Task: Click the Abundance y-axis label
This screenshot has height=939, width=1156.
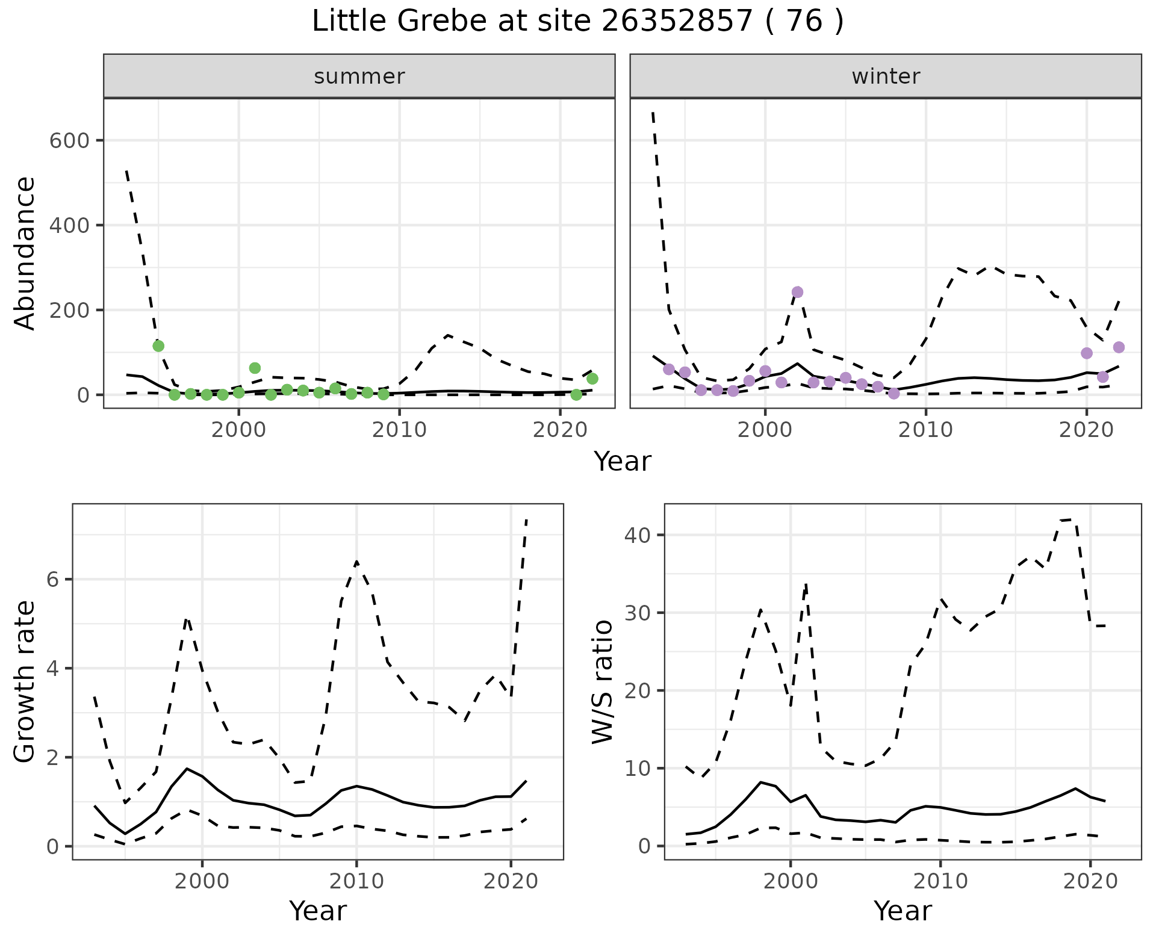Action: coord(25,253)
